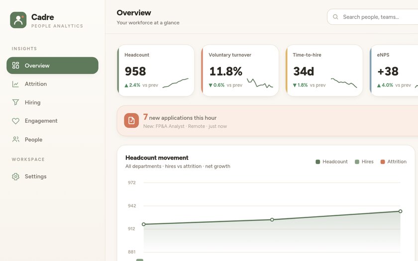Click the '4.0%' eNPS change value
The height and width of the screenshot is (261, 418).
[x=387, y=85]
